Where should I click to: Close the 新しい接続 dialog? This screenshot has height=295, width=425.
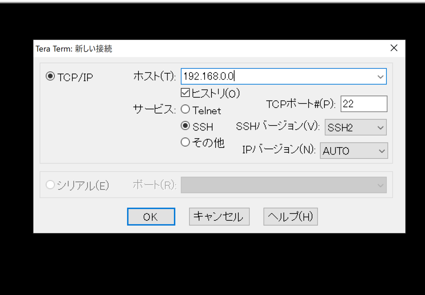pyautogui.click(x=394, y=48)
